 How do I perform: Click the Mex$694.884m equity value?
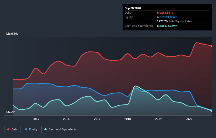point(167,17)
